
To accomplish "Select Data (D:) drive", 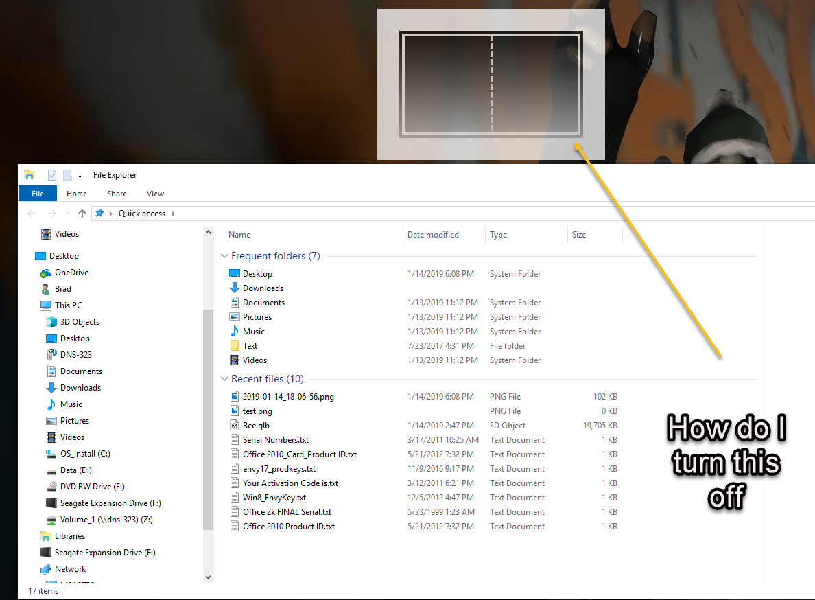I will click(x=76, y=470).
